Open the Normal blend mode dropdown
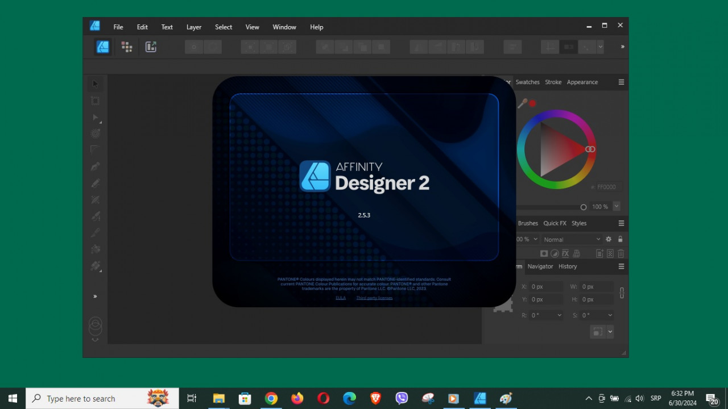 click(571, 239)
